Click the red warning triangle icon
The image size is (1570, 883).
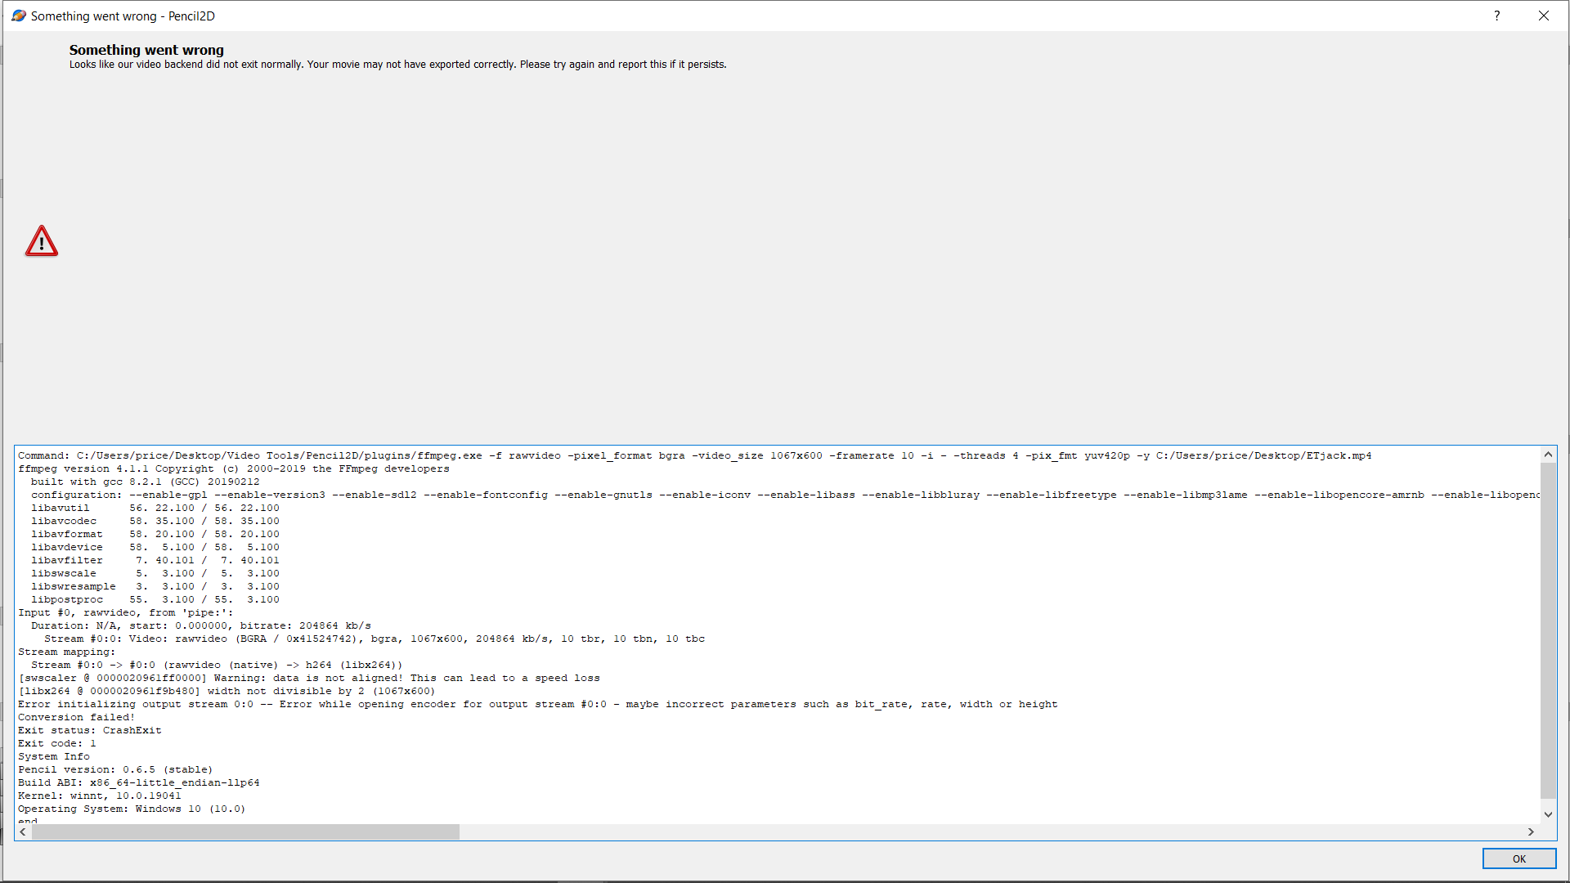[42, 241]
